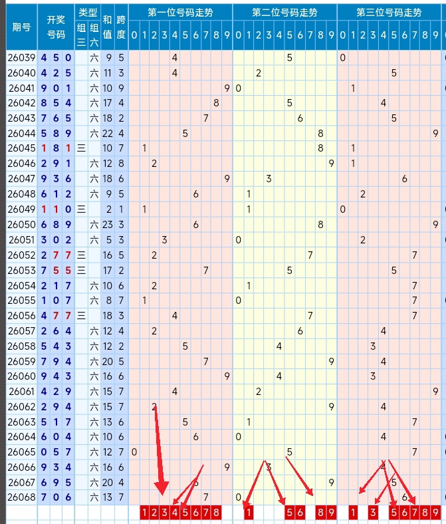Click third-position 9 in row 26061
This screenshot has width=446, height=524.
[435, 391]
